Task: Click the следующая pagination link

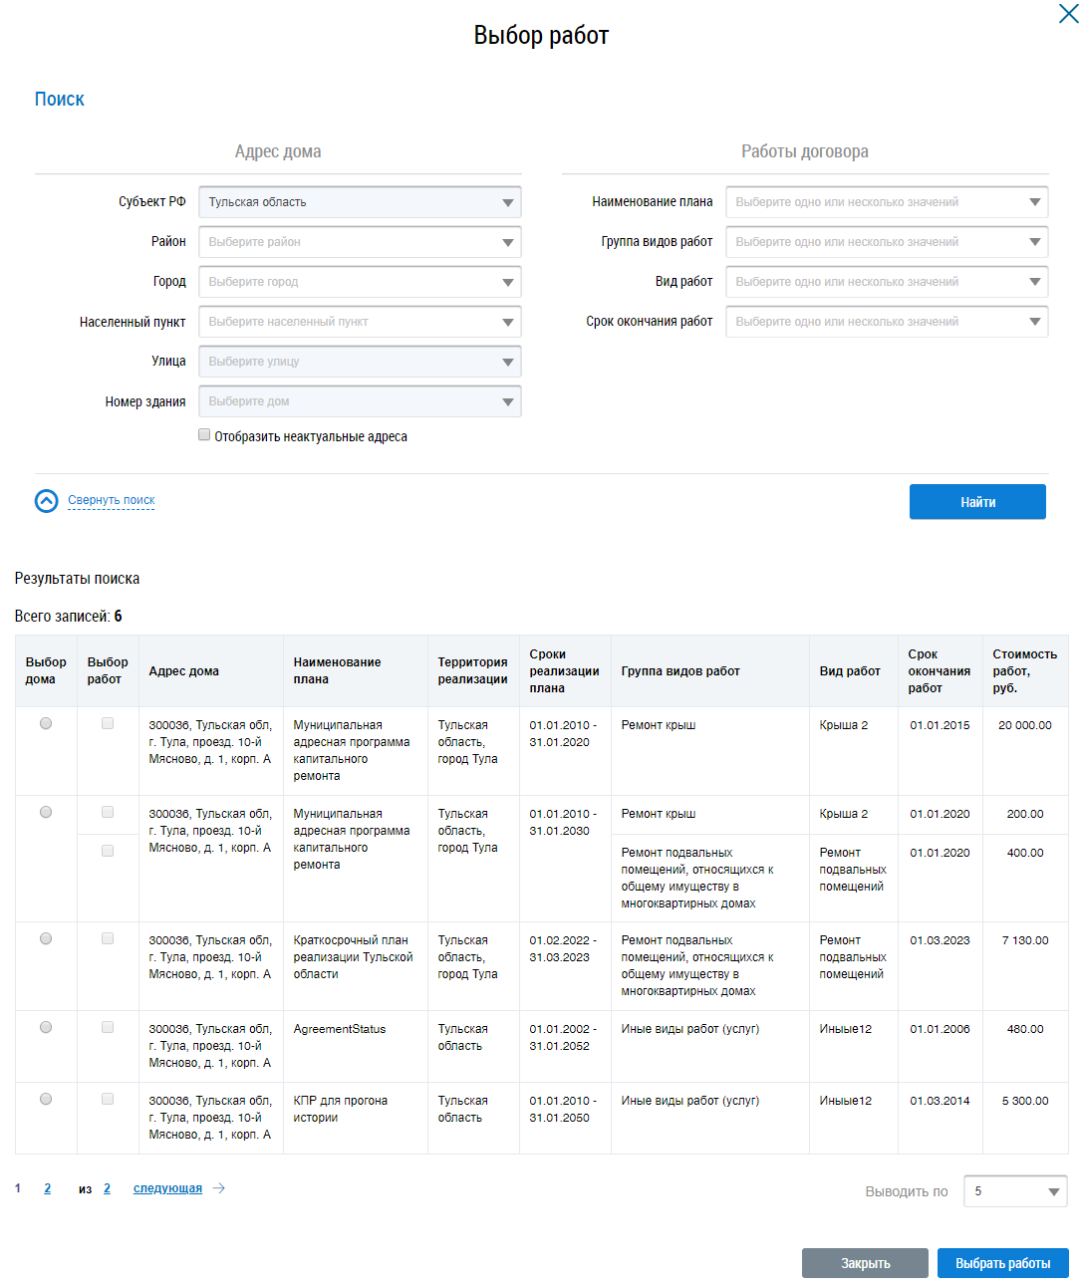Action: [x=167, y=1188]
